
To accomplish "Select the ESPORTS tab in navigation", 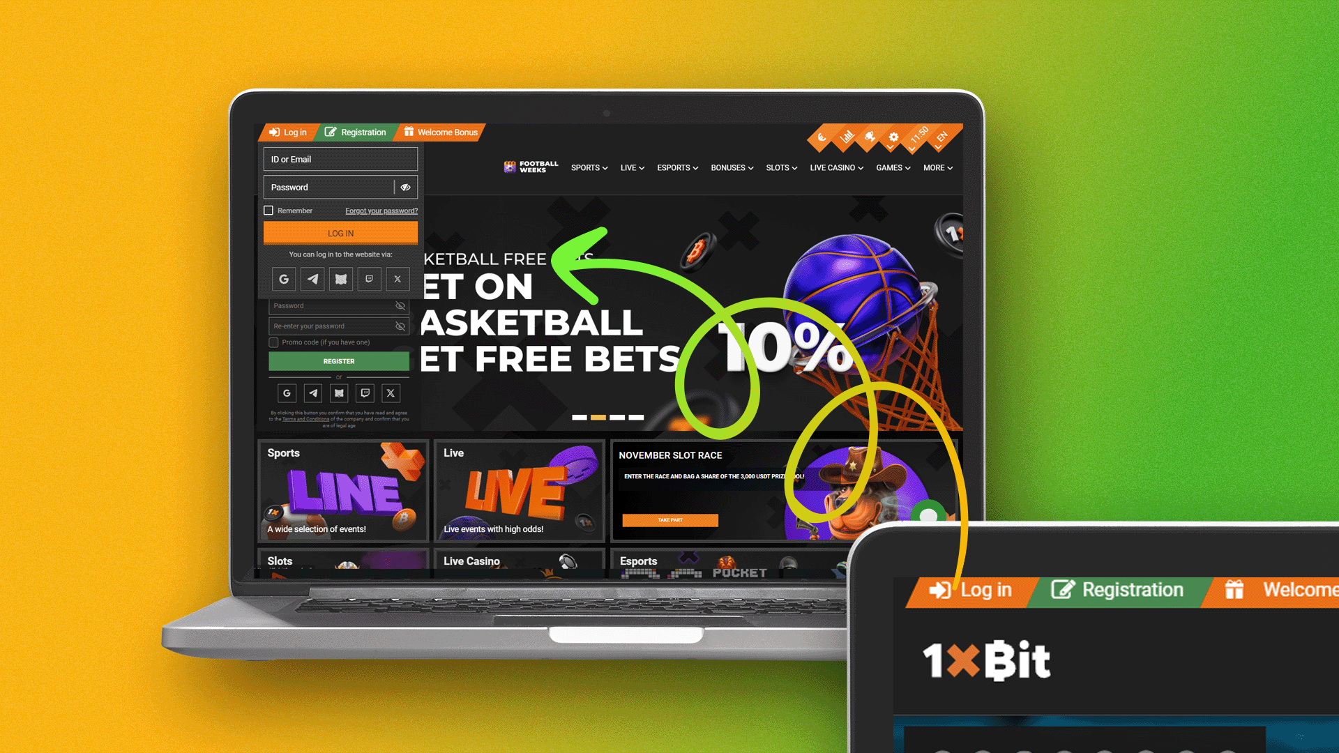I will (676, 167).
